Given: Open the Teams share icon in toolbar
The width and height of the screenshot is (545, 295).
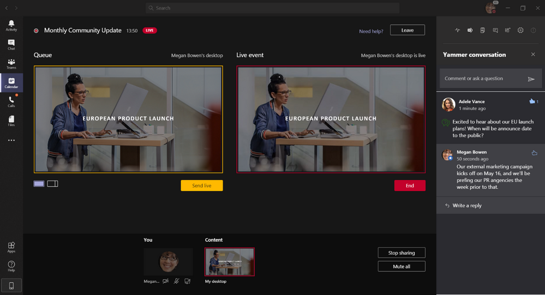Looking at the screenshot, I should pyautogui.click(x=470, y=30).
